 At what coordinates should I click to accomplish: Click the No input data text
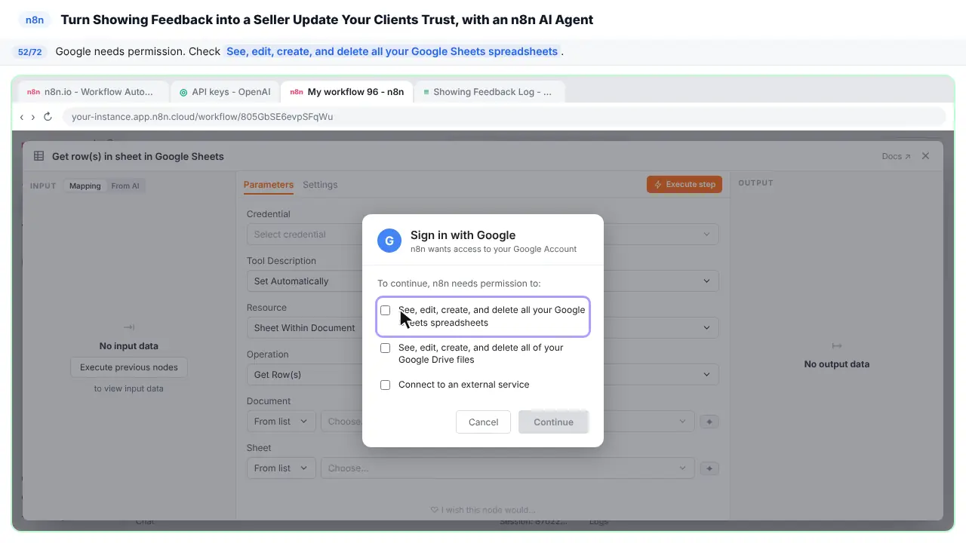(129, 346)
